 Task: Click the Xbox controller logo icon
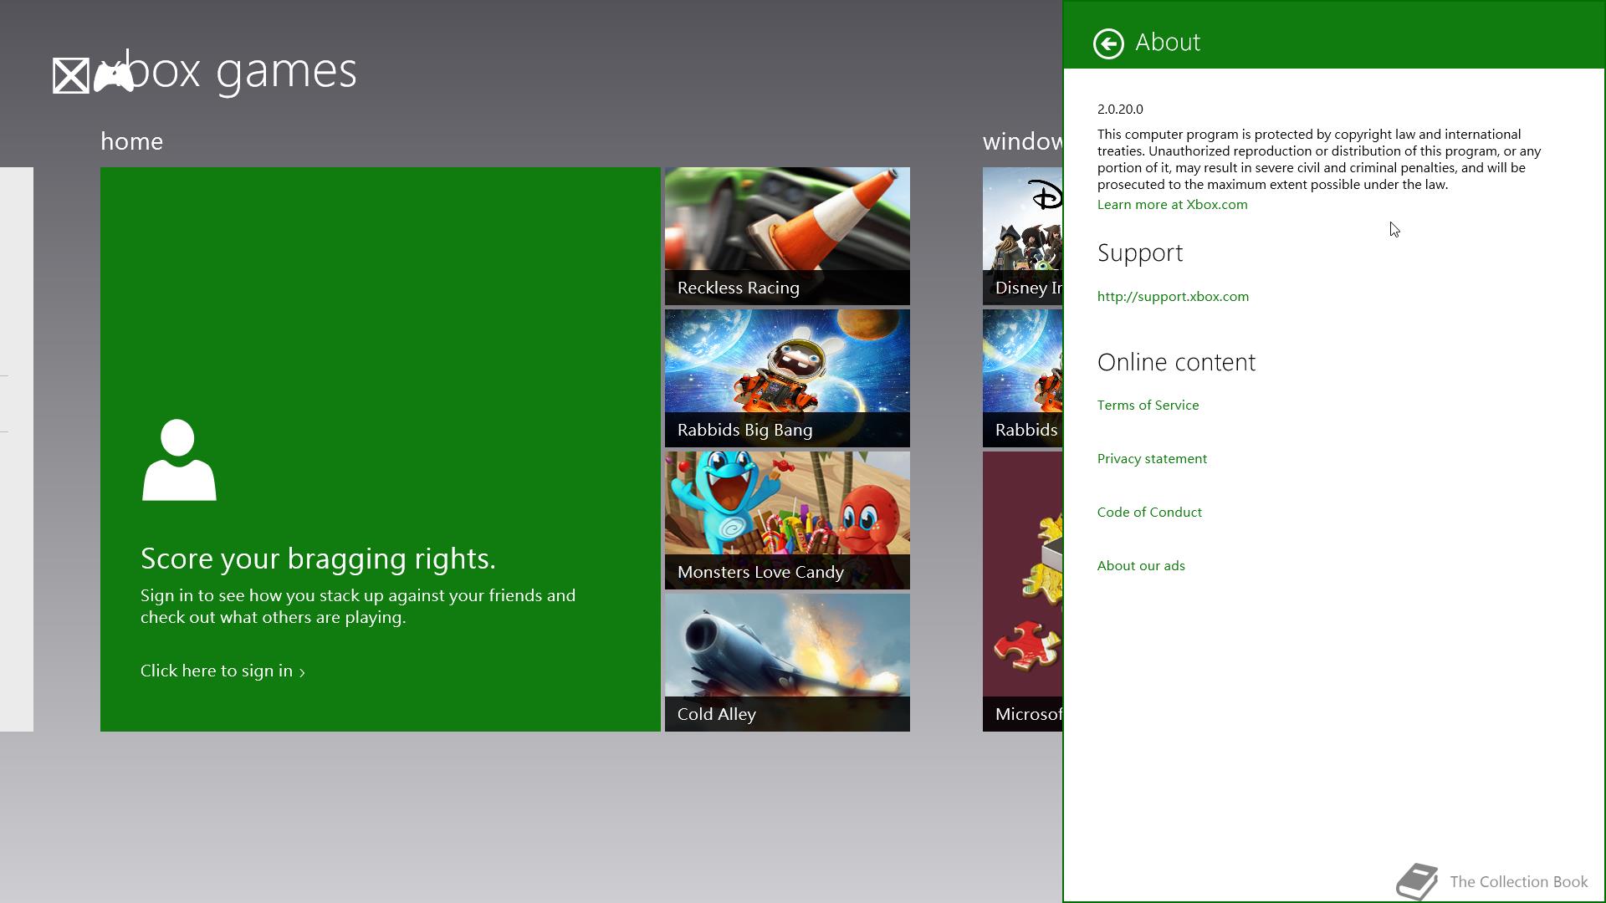(114, 76)
